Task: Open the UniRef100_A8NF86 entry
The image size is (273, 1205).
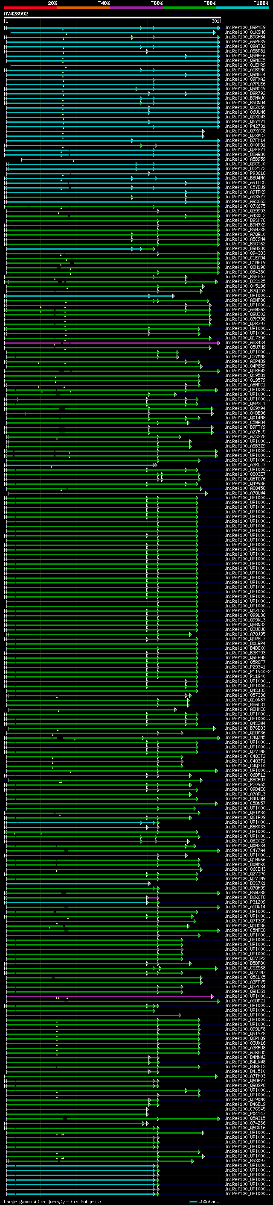Action: pyautogui.click(x=245, y=301)
